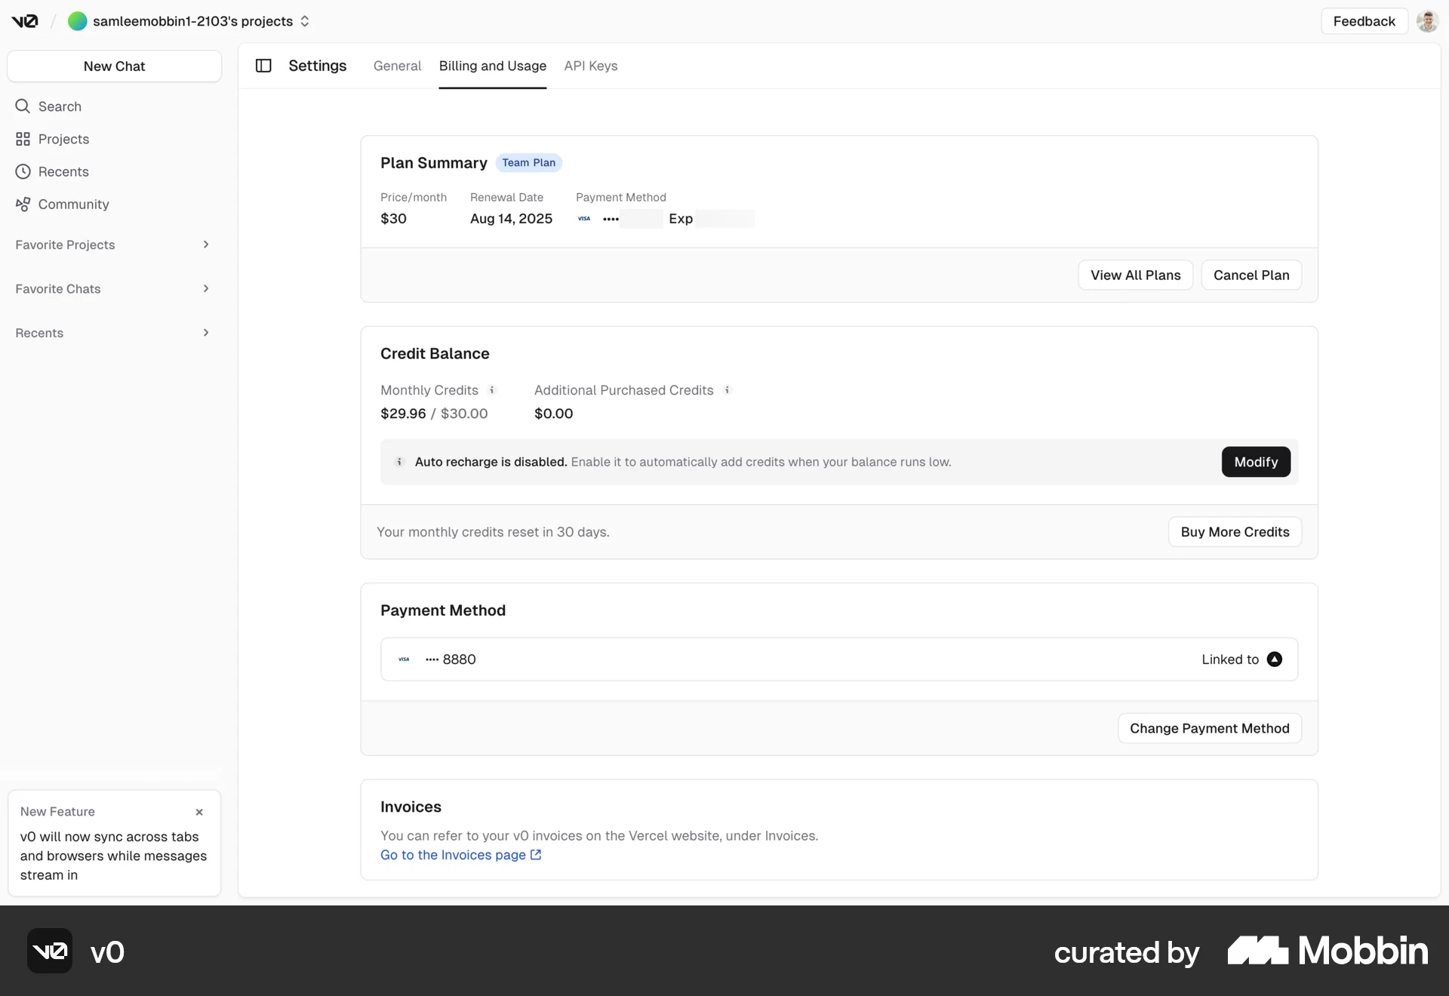Open the project switcher dropdown
Viewport: 1449px width, 996px height.
[x=304, y=21]
